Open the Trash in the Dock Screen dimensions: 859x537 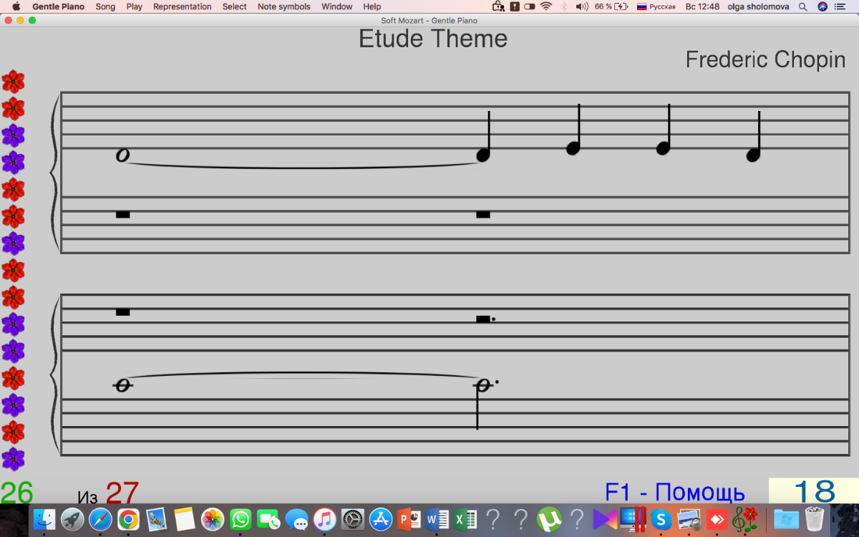[815, 519]
